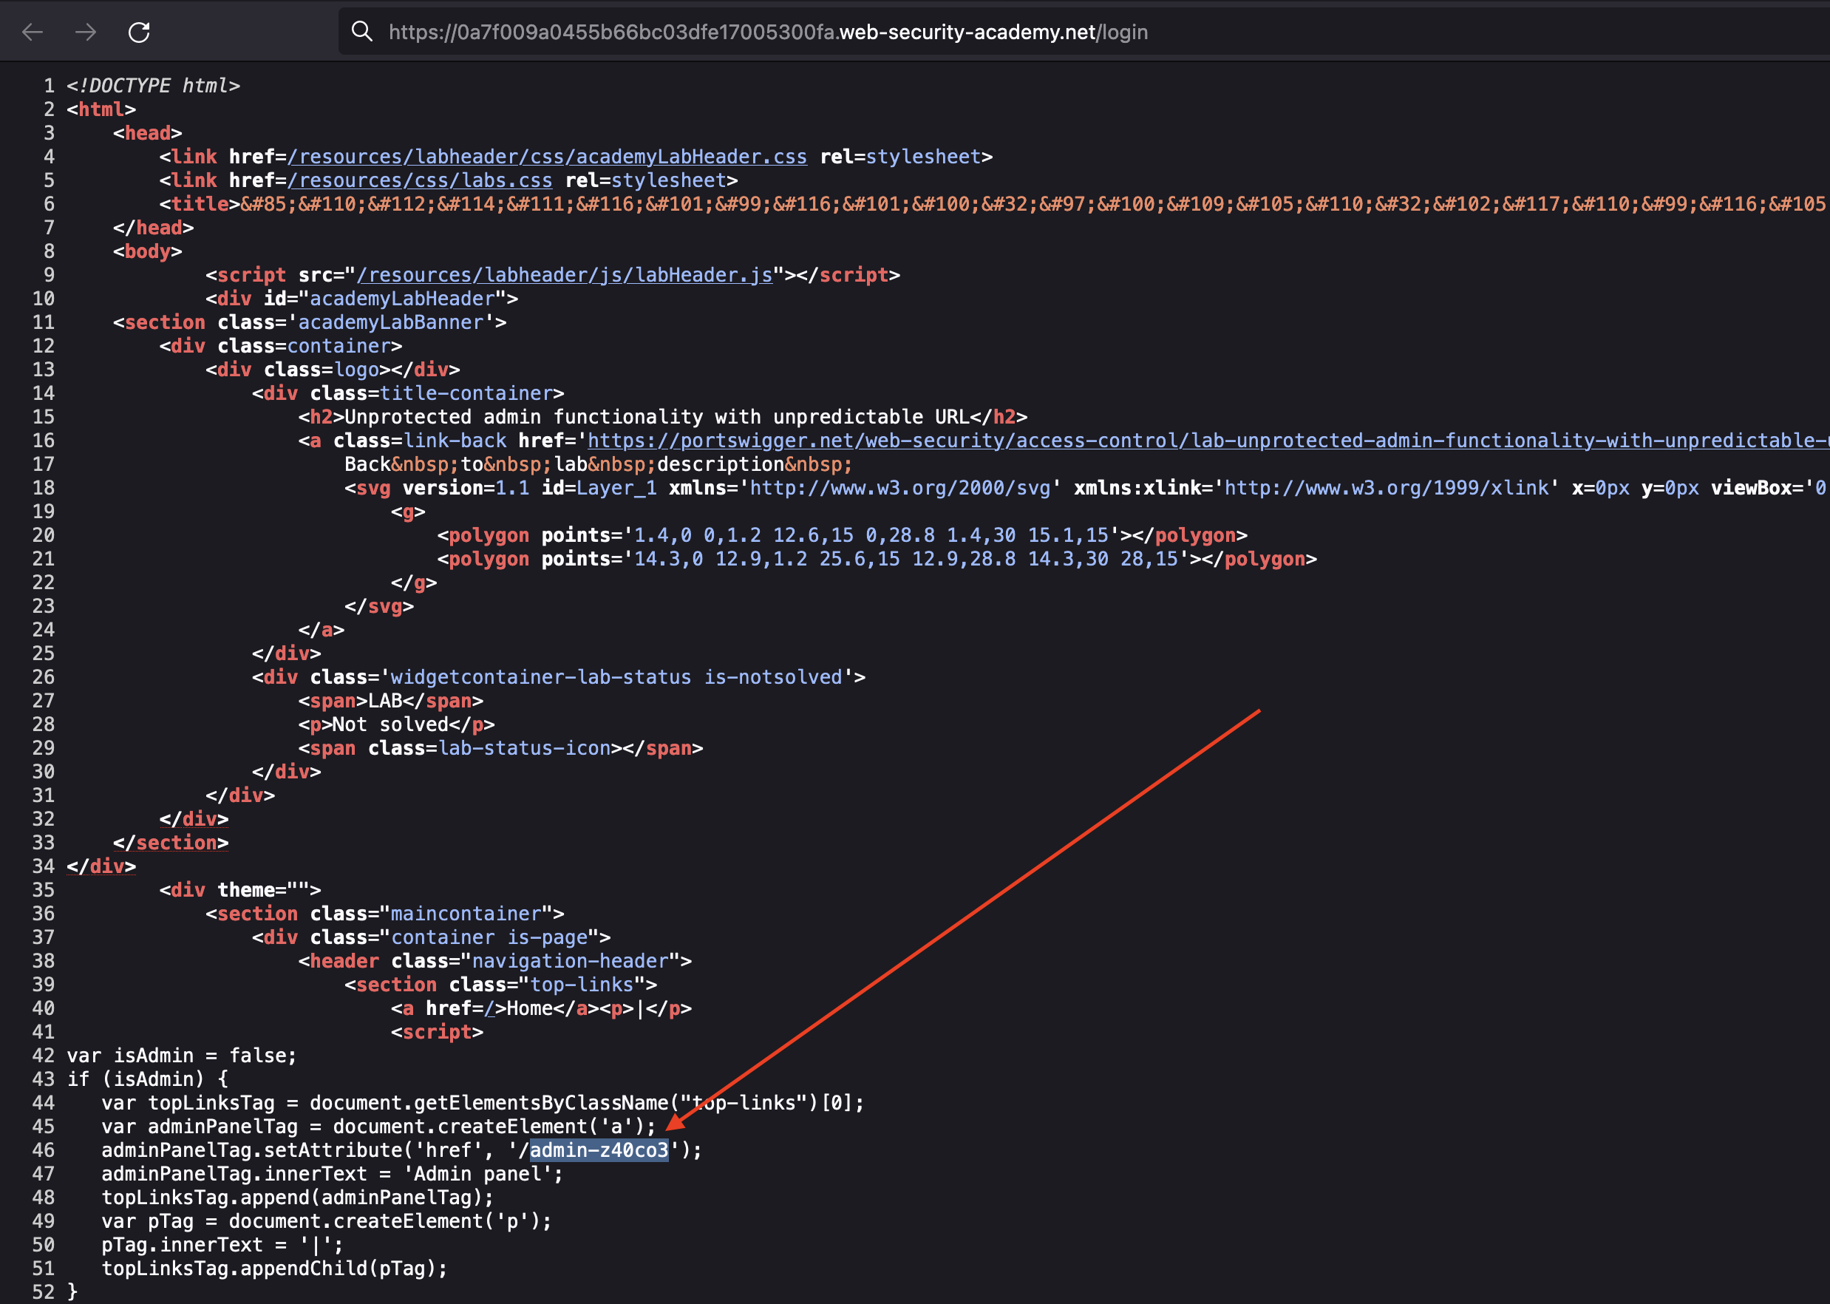Viewport: 1830px width, 1304px height.
Task: Click the Home href slash link
Action: [489, 1008]
